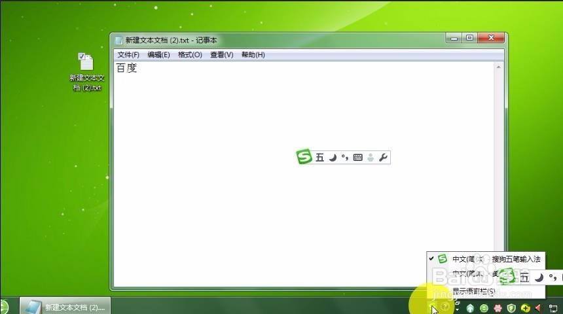Close the Notepad window
The image size is (563, 314).
(x=491, y=38)
